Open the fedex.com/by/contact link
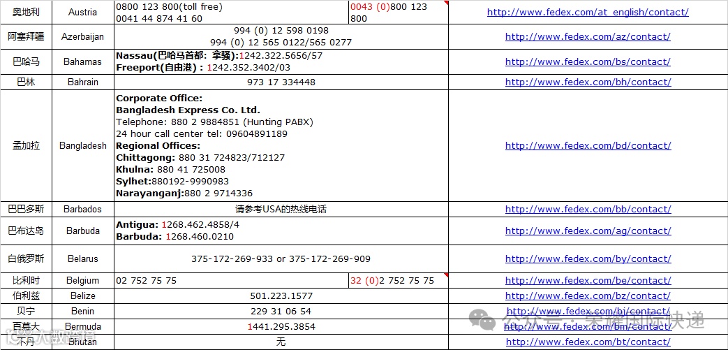 click(588, 259)
